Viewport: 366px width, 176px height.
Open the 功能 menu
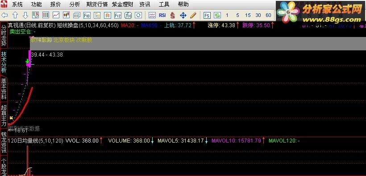[x=37, y=4]
